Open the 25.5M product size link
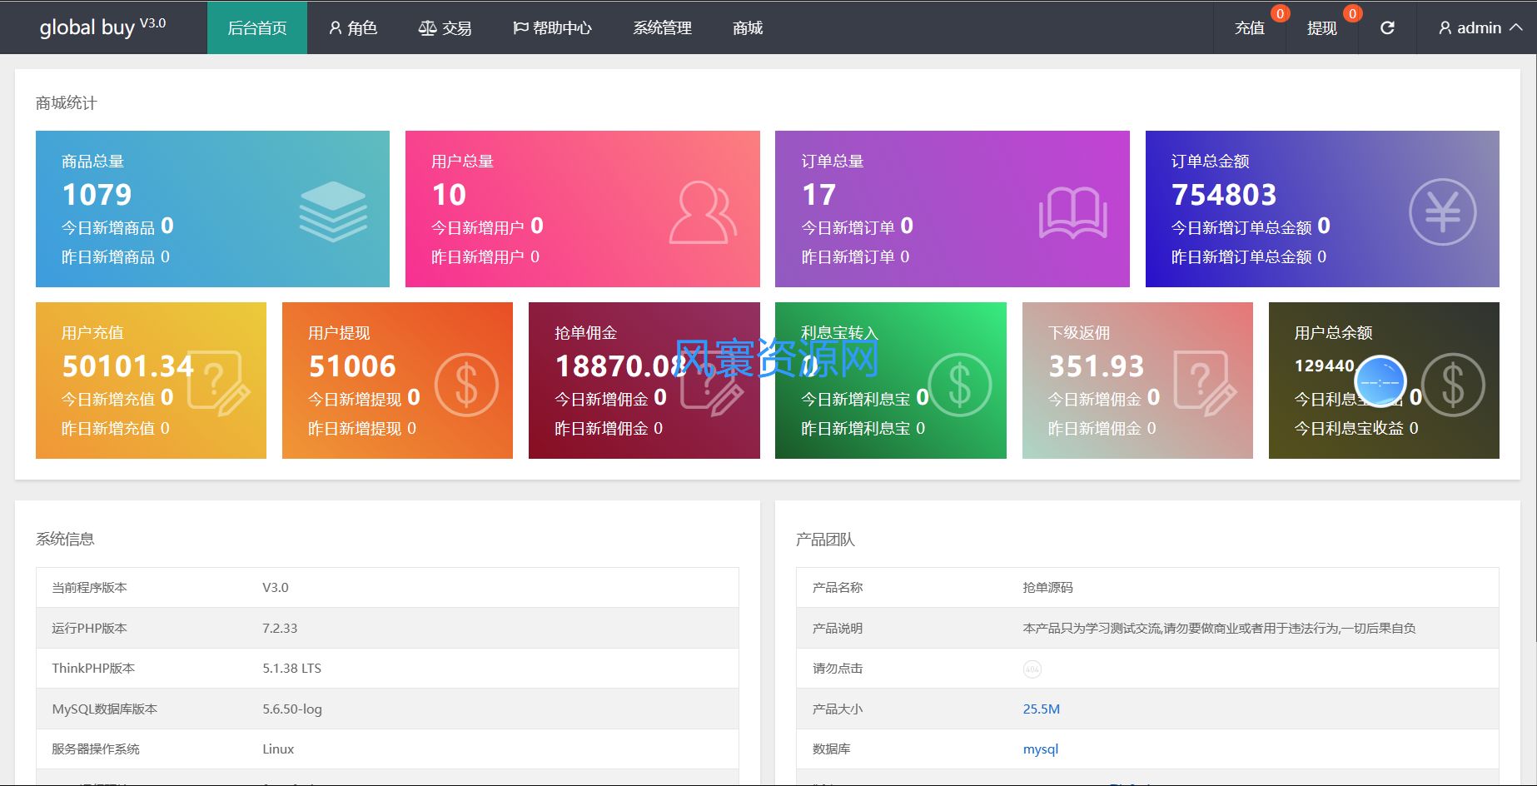This screenshot has width=1537, height=786. (1041, 709)
